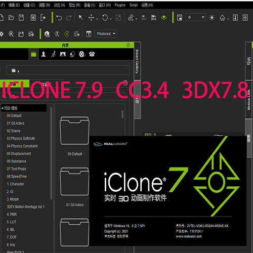Toggle the green eye visibility icon
The height and width of the screenshot is (253, 253).
point(164,18)
